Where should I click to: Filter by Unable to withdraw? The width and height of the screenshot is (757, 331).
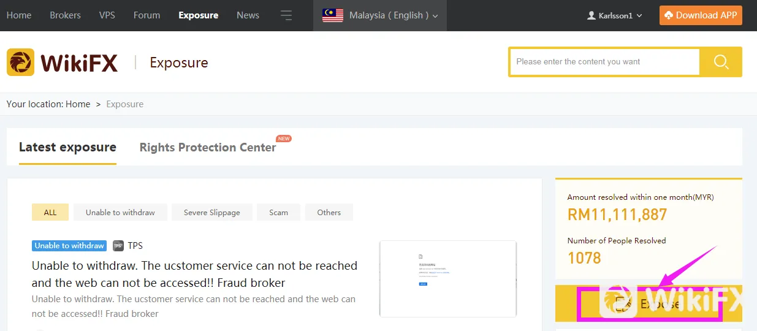coord(120,212)
